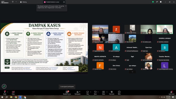Open the Windows Start menu

tap(2, 97)
